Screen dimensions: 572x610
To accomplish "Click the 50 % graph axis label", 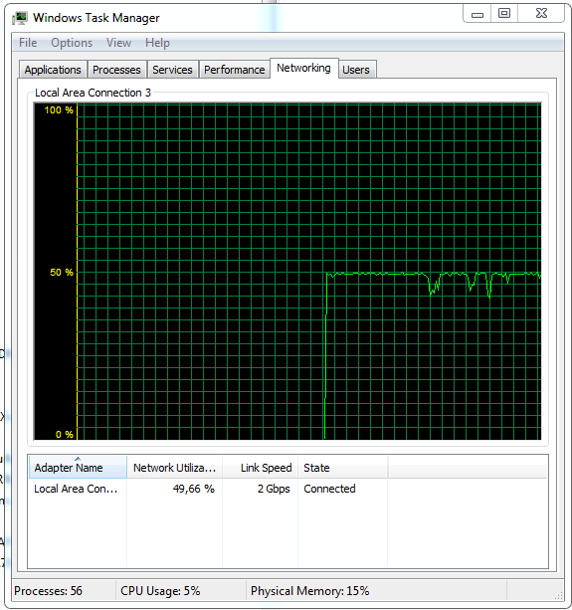I will coord(62,273).
